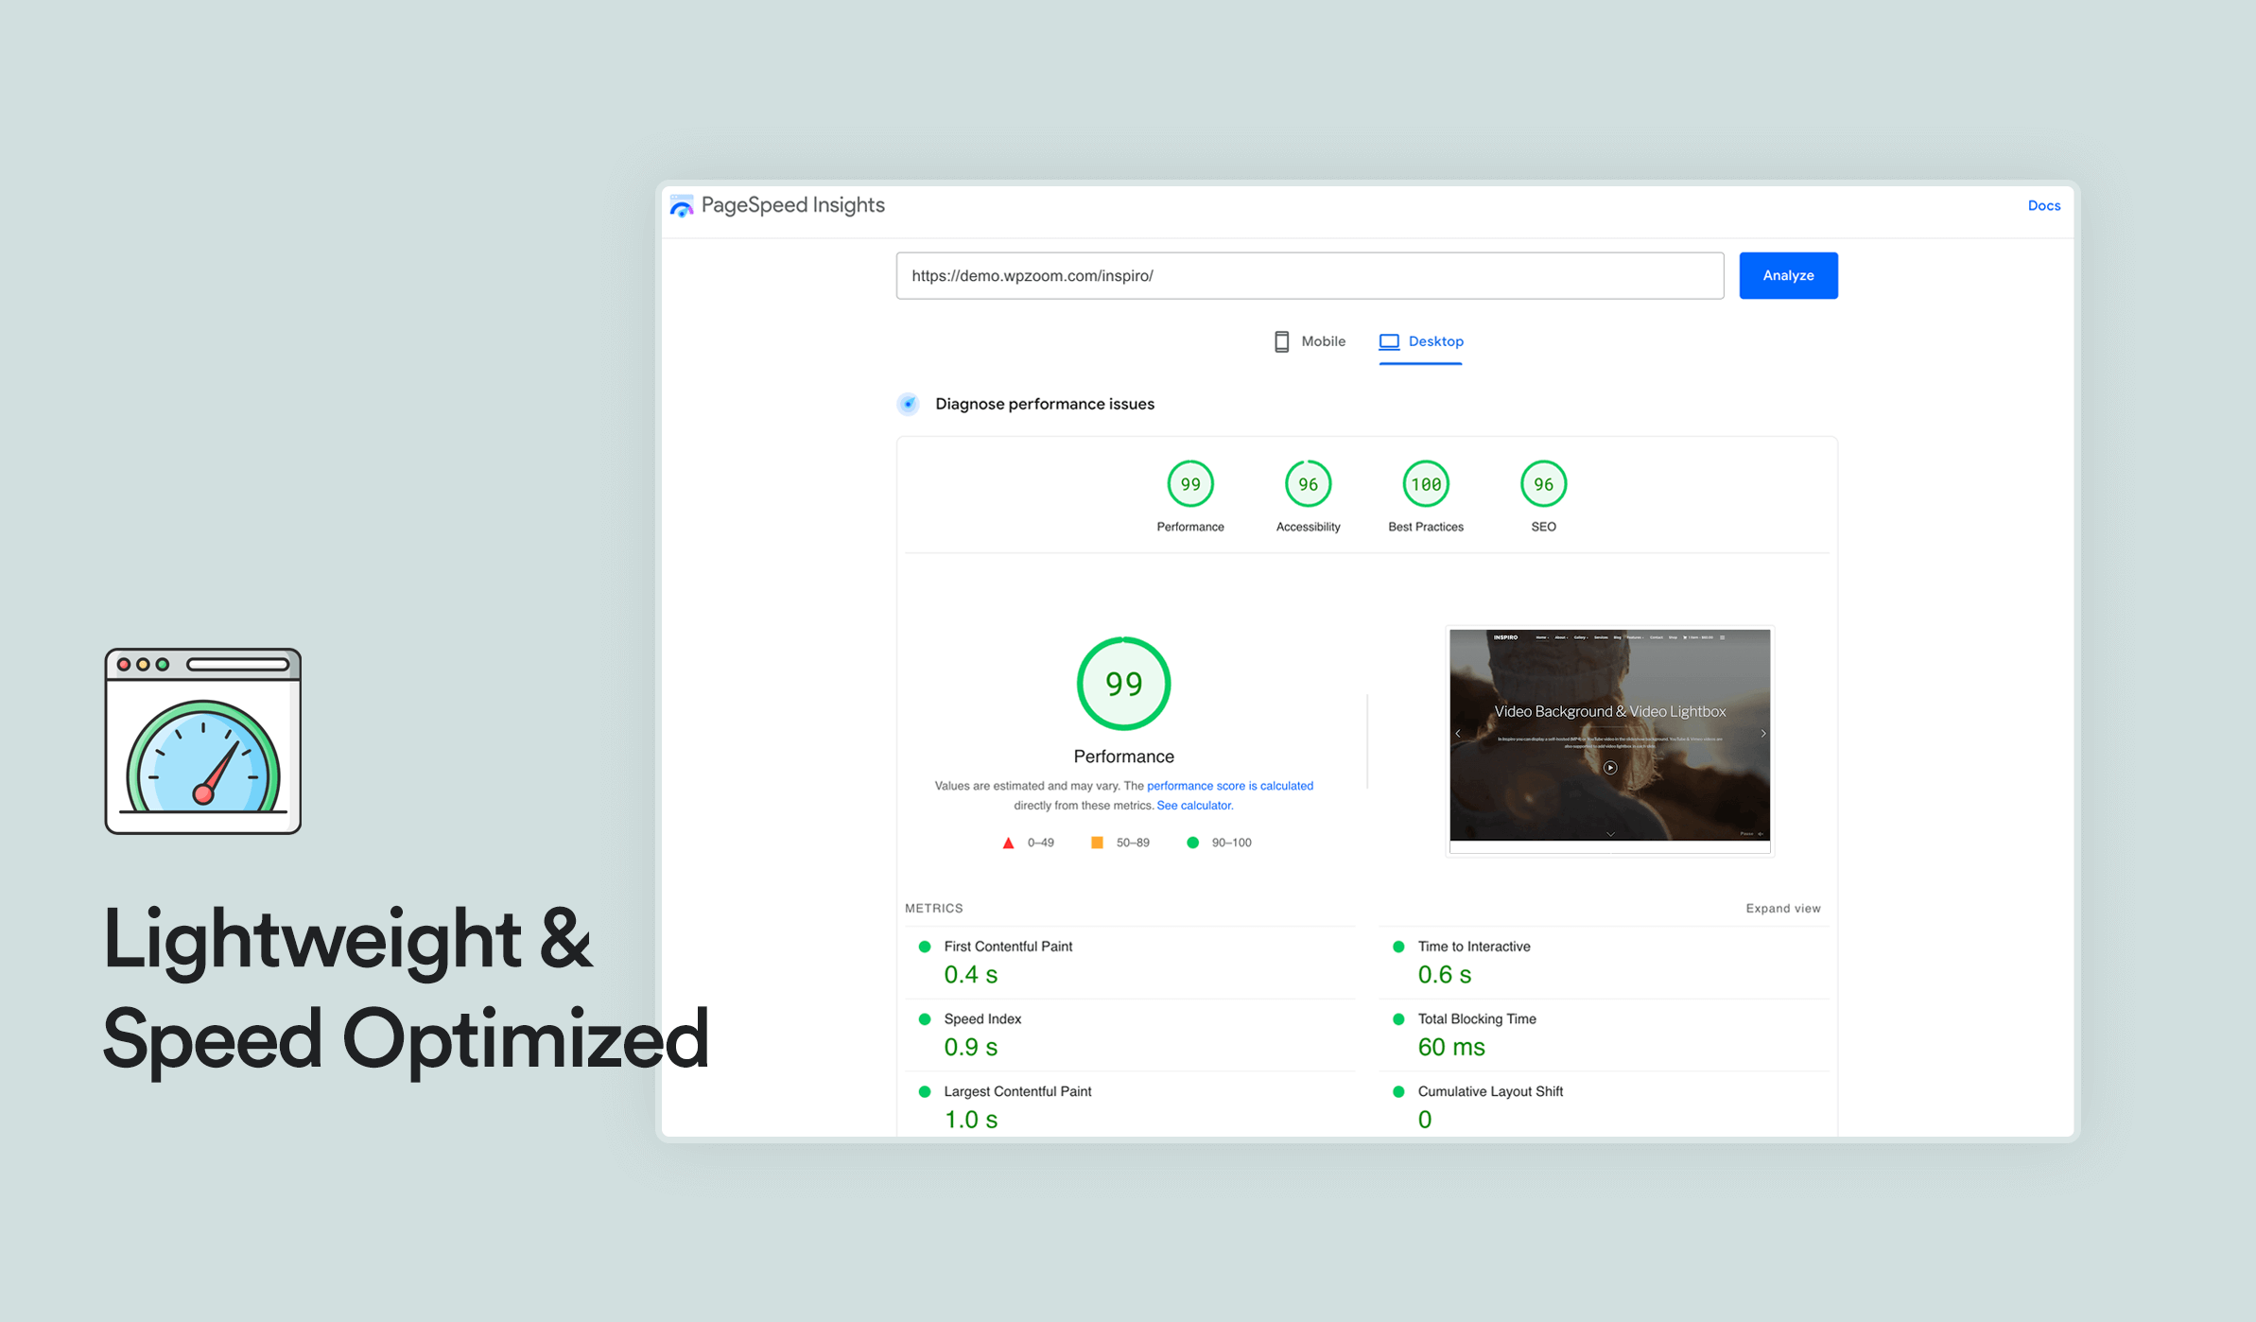Screen dimensions: 2256x1322
Task: Click the Accessibility 96 score gauge
Action: pyautogui.click(x=1308, y=484)
